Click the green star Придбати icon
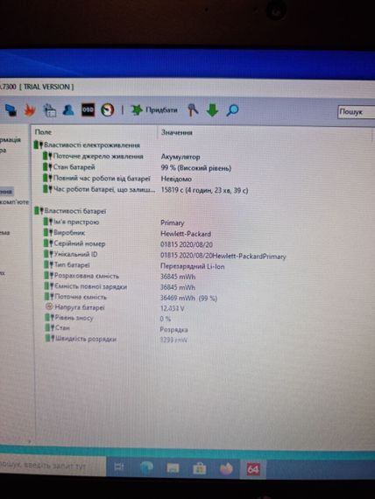This screenshot has height=499, width=375. coord(137,110)
